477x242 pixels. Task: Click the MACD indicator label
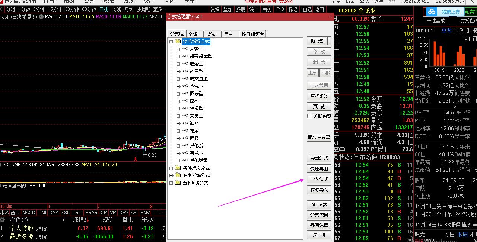pos(29,213)
